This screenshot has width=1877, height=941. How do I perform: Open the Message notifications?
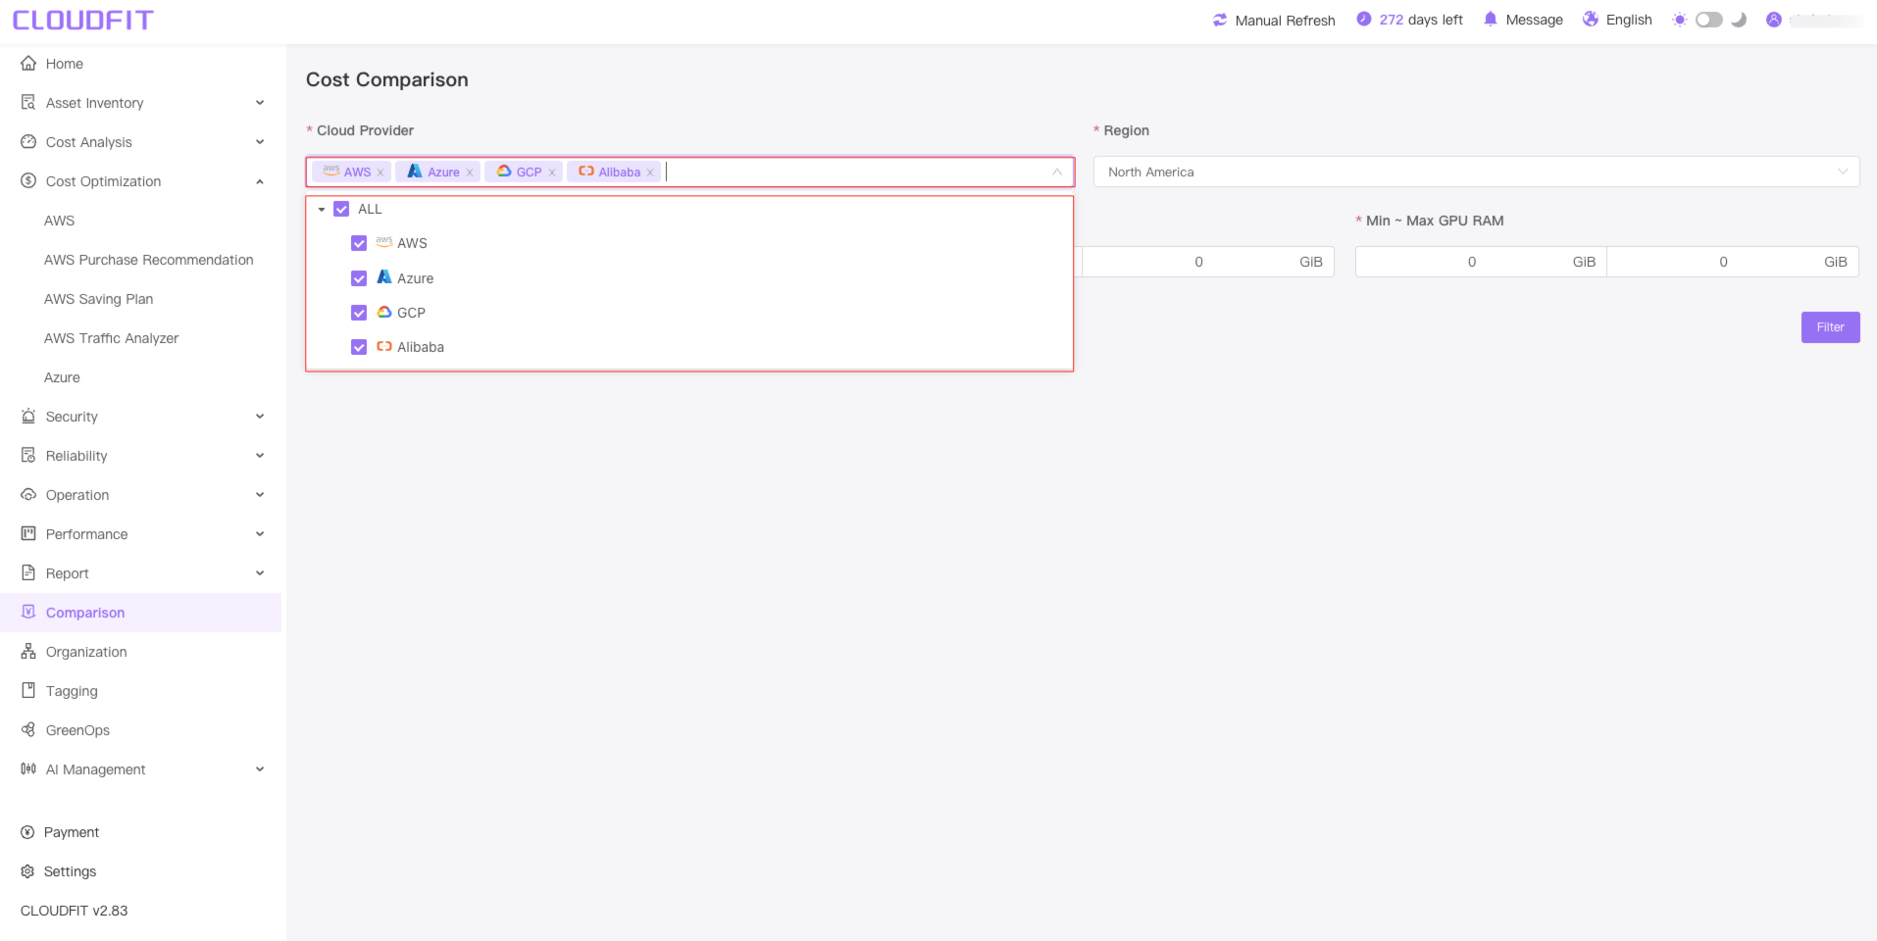coord(1534,20)
